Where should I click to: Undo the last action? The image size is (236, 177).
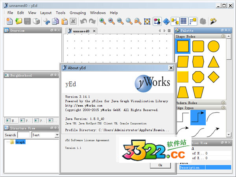tap(83, 21)
